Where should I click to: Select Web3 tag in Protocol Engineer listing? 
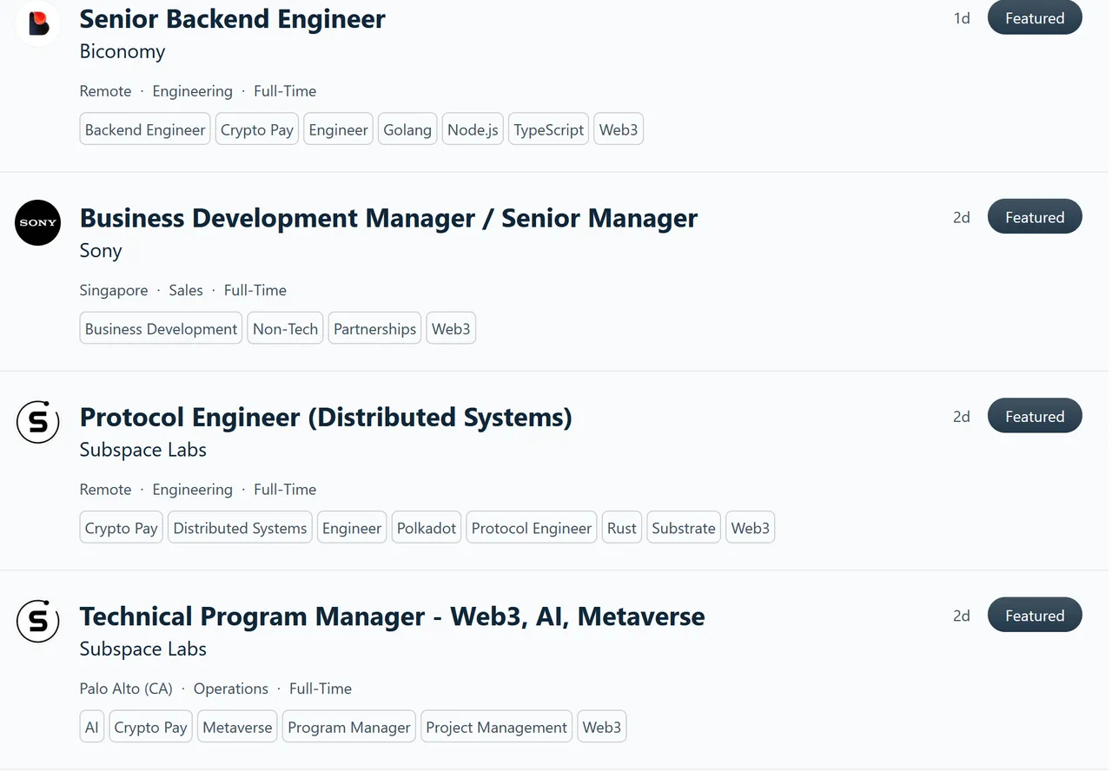pyautogui.click(x=751, y=528)
